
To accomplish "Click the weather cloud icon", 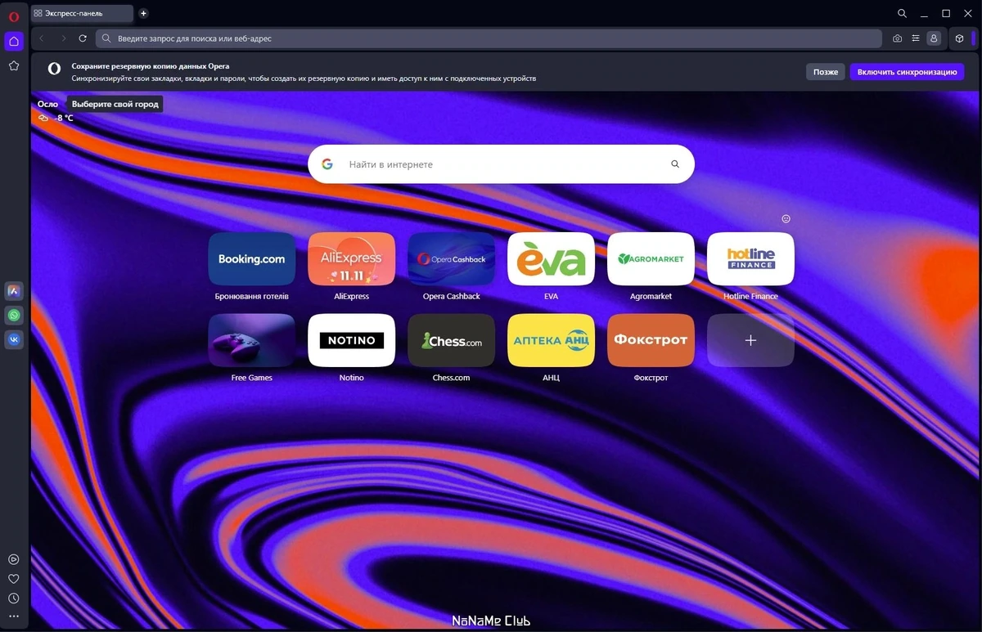I will [x=43, y=118].
